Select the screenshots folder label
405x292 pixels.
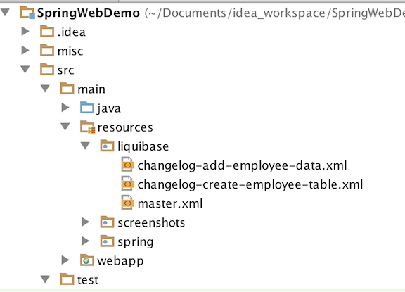click(151, 222)
